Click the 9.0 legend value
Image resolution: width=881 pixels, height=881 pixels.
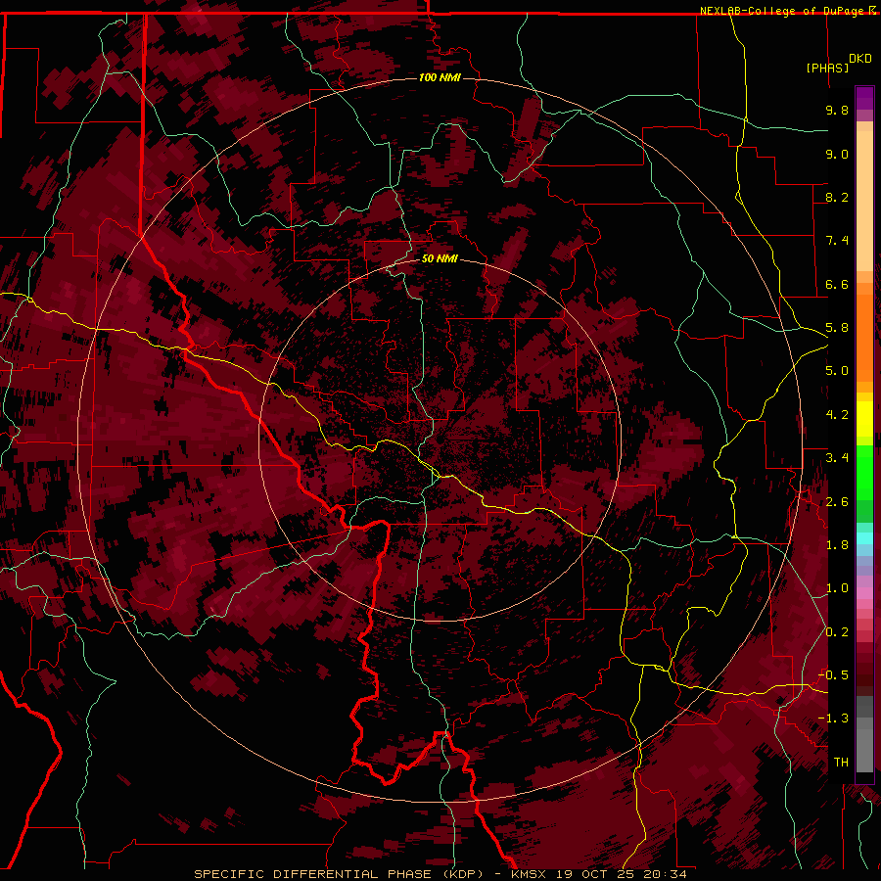pos(837,154)
